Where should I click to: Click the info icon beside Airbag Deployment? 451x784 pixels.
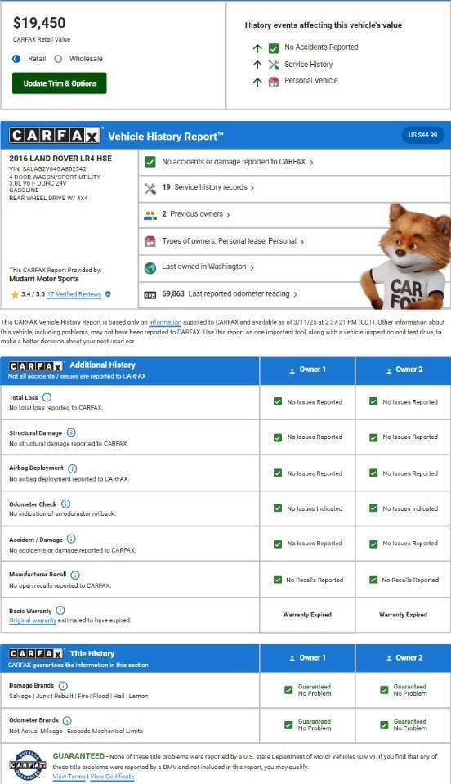pyautogui.click(x=73, y=468)
